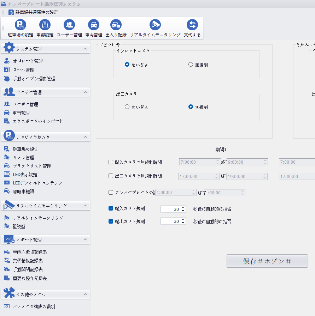Select せいぎょ for 出口カメラ
315x316 pixels.
127,107
